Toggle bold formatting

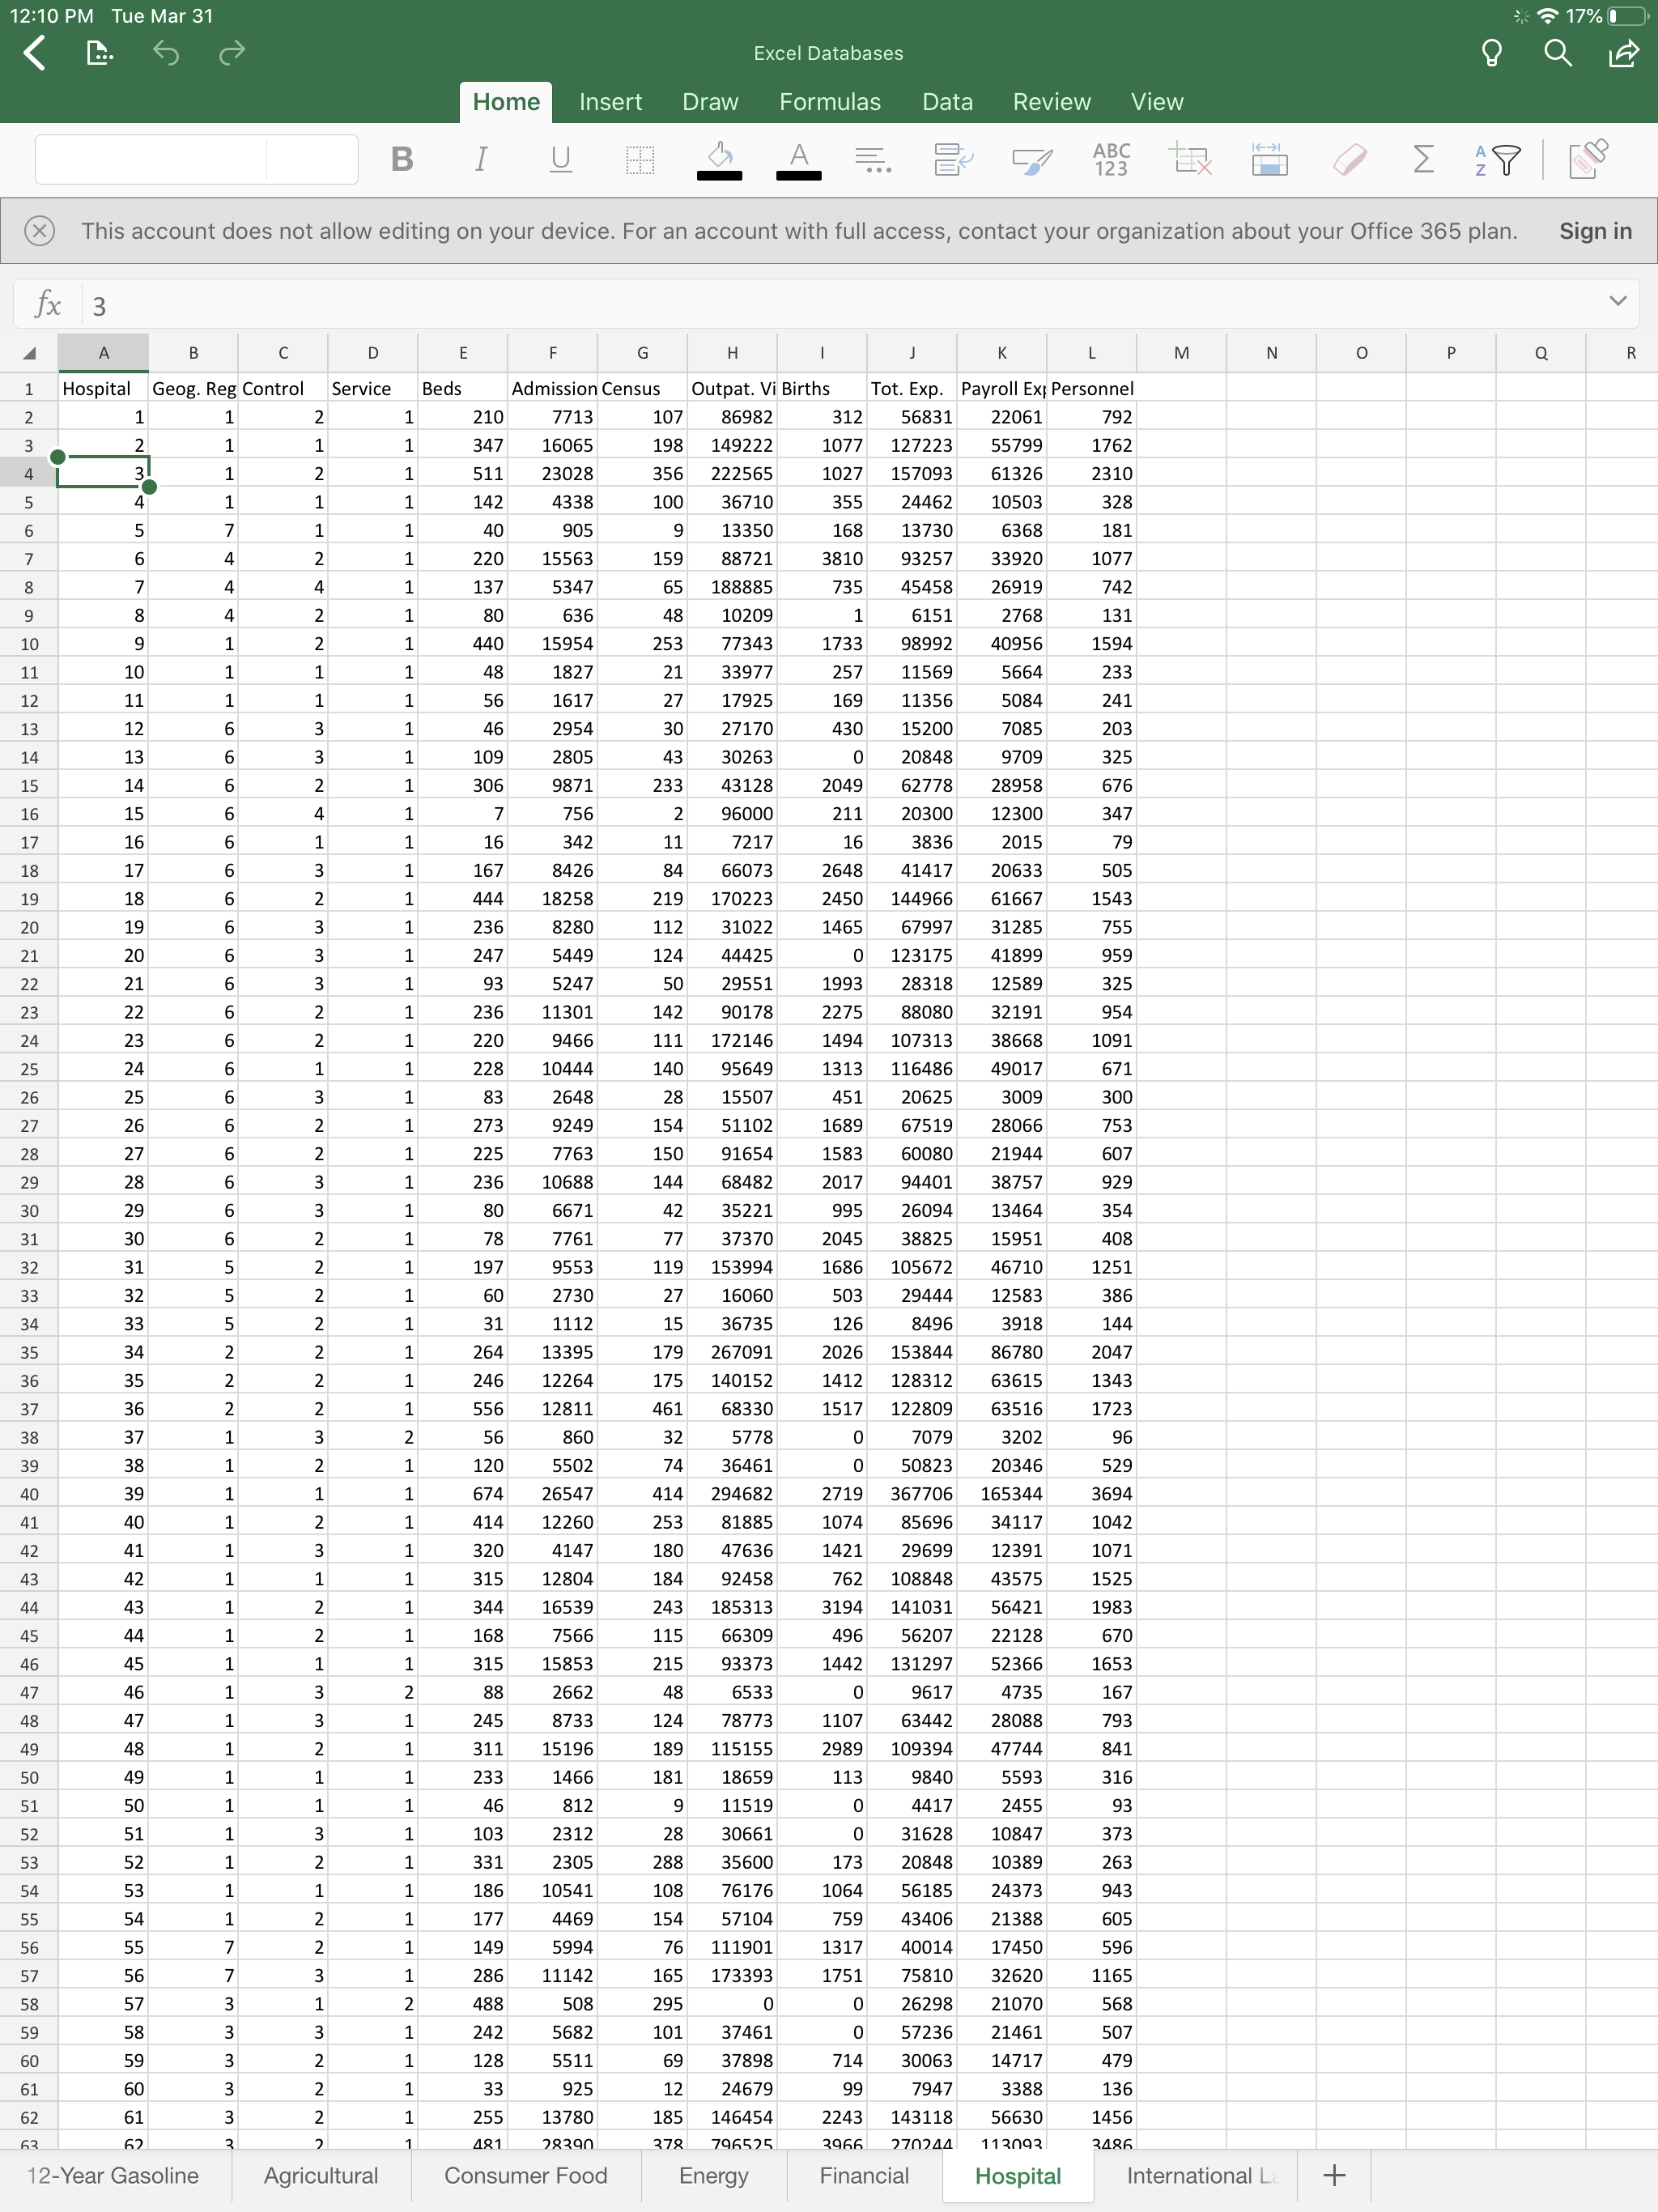pyautogui.click(x=402, y=159)
